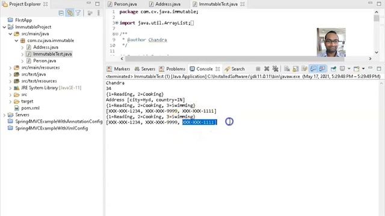Click editor vertical scrollbar up arrow
Image resolution: width=385 pixels, height=216 pixels.
377,11
